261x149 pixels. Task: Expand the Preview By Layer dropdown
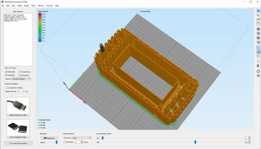coord(82,138)
